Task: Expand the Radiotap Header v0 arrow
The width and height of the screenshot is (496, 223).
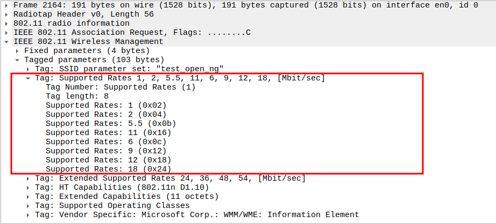Action: [6, 14]
